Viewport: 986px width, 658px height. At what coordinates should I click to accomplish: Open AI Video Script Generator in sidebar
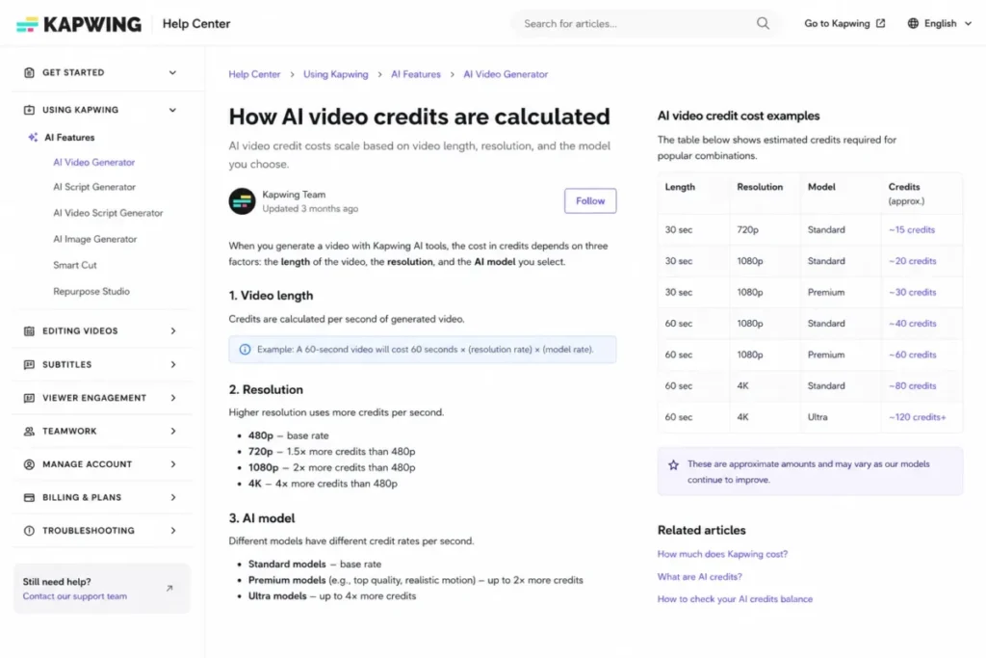click(108, 213)
